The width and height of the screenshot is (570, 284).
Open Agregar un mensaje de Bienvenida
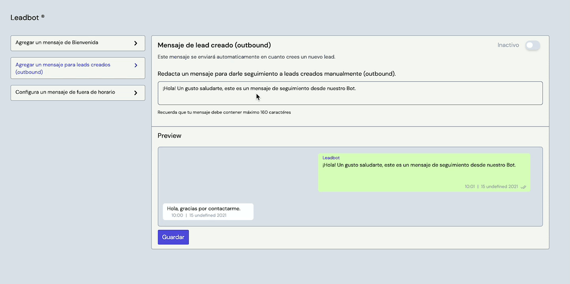click(78, 43)
